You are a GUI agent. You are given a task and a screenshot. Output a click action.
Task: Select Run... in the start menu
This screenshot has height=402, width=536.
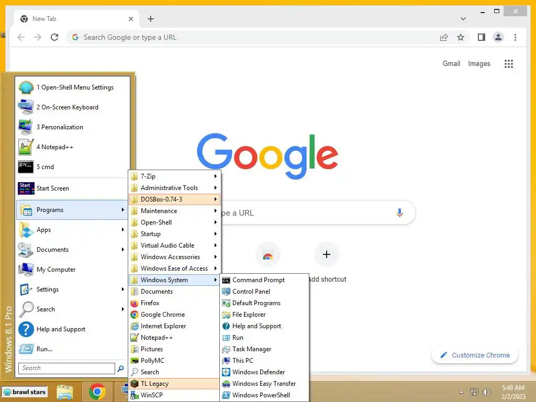[x=73, y=349]
